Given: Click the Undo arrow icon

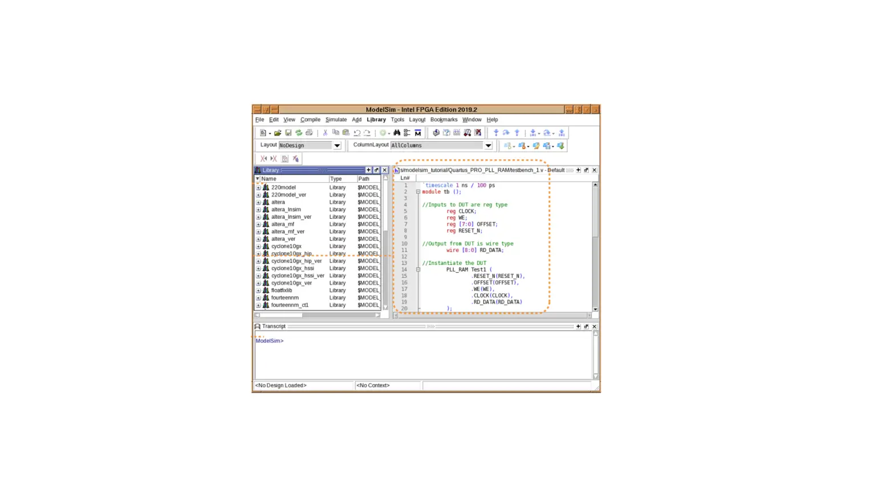Looking at the screenshot, I should [x=356, y=133].
